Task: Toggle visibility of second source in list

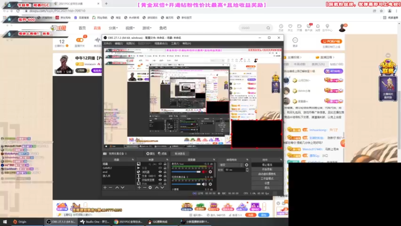Action: coord(160,168)
